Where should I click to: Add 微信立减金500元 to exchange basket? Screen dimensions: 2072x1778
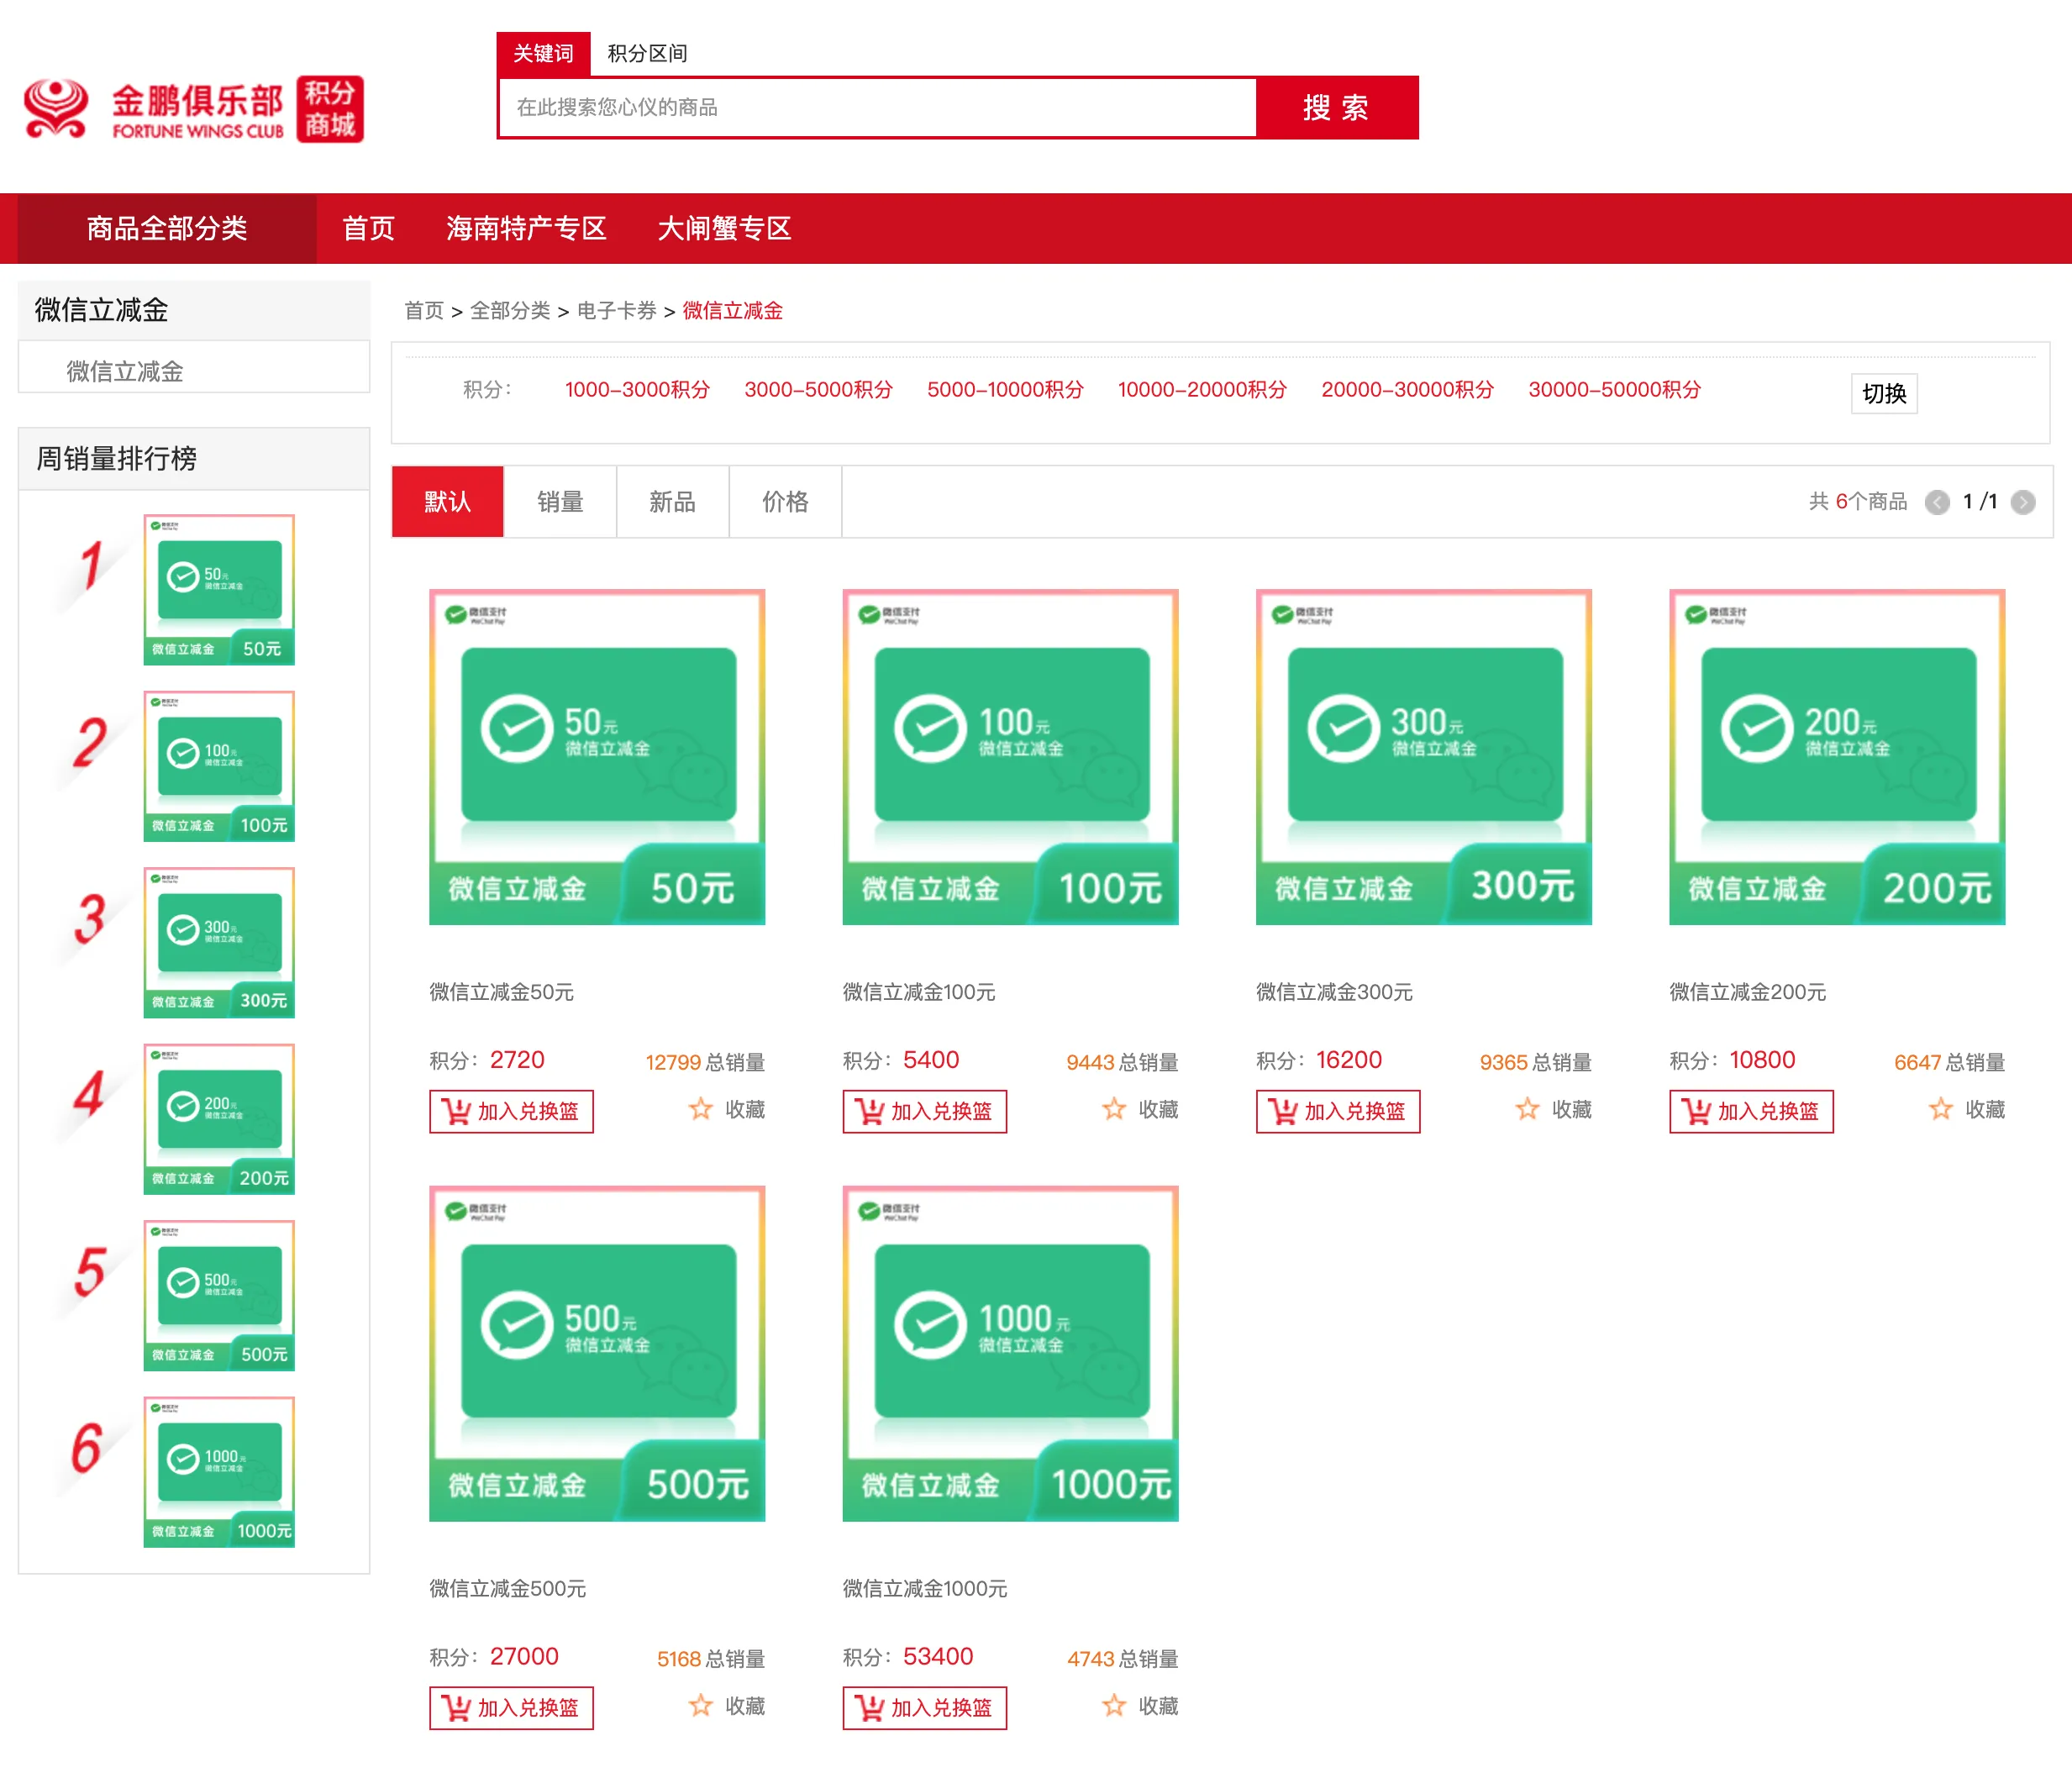tap(511, 1708)
